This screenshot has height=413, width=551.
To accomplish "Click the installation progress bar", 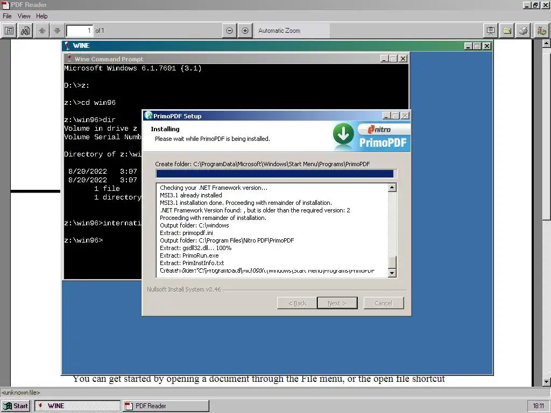I will click(x=276, y=174).
